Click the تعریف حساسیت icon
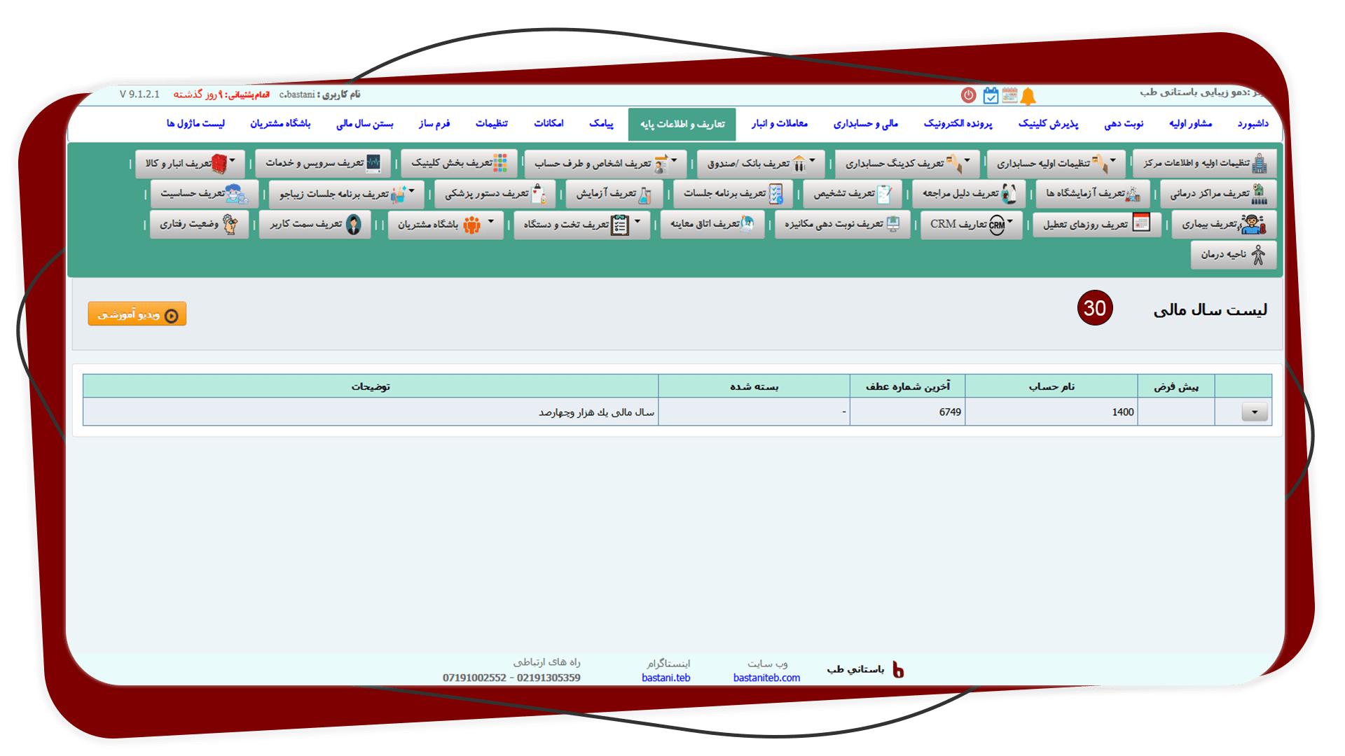The height and width of the screenshot is (756, 1345). pyautogui.click(x=237, y=193)
